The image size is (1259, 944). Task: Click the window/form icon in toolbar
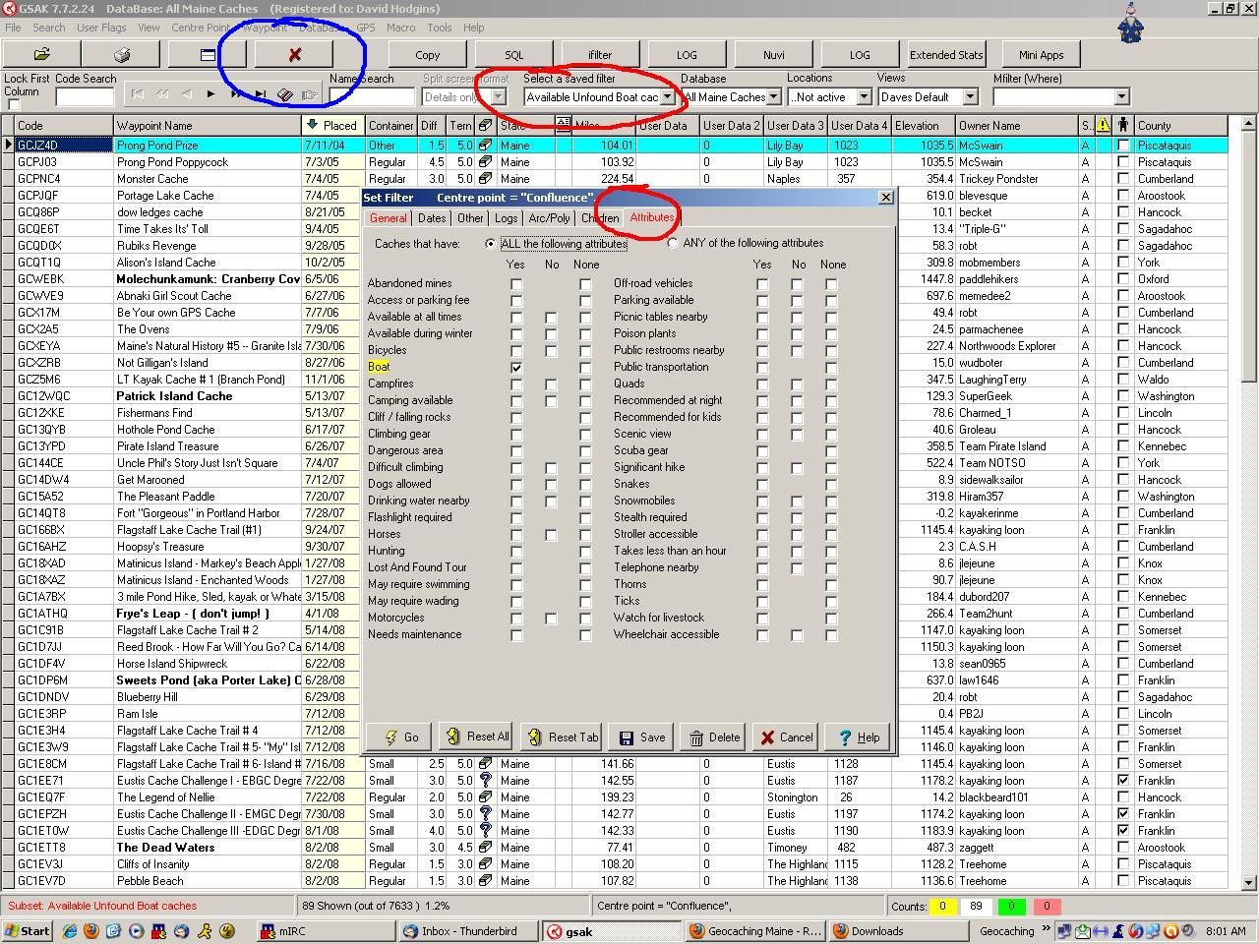pos(208,55)
